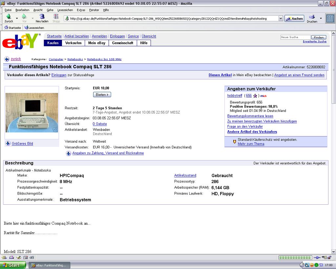Click the green tray icon beside 53

coord(316,265)
